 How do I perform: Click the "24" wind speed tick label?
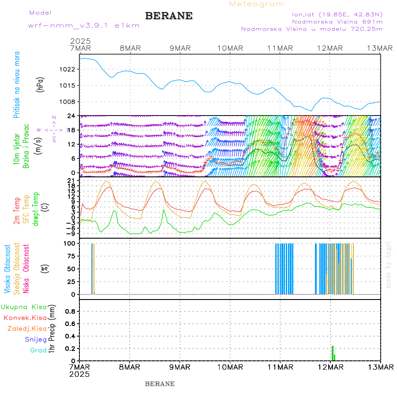(x=71, y=116)
